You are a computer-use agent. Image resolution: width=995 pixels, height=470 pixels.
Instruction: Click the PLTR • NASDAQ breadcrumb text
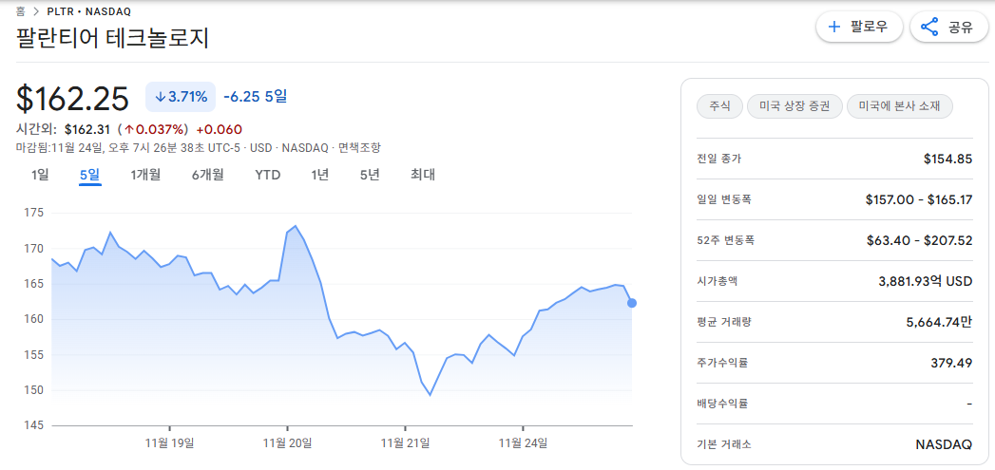(x=89, y=11)
